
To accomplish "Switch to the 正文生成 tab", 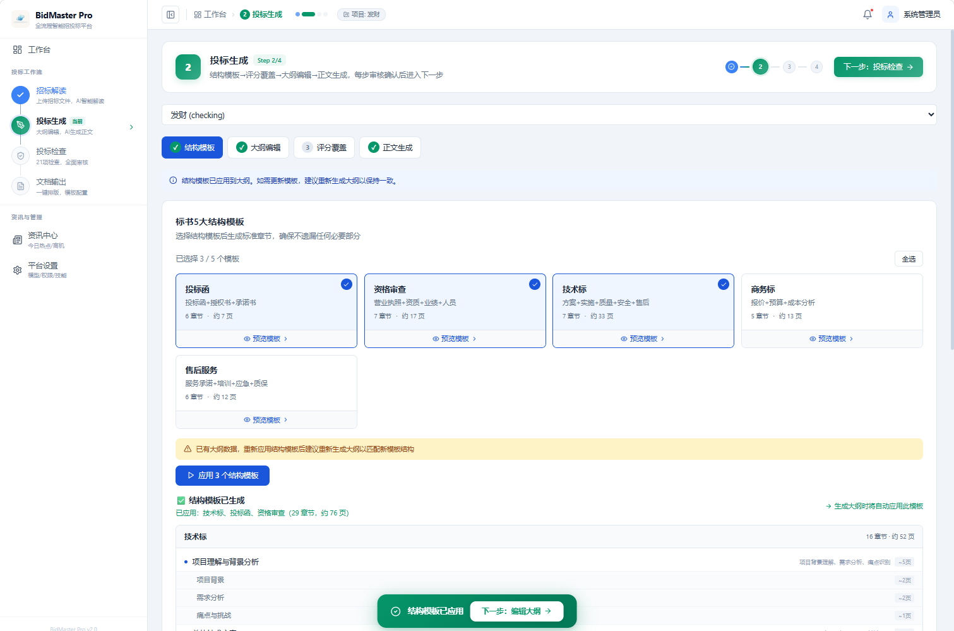I will point(390,147).
